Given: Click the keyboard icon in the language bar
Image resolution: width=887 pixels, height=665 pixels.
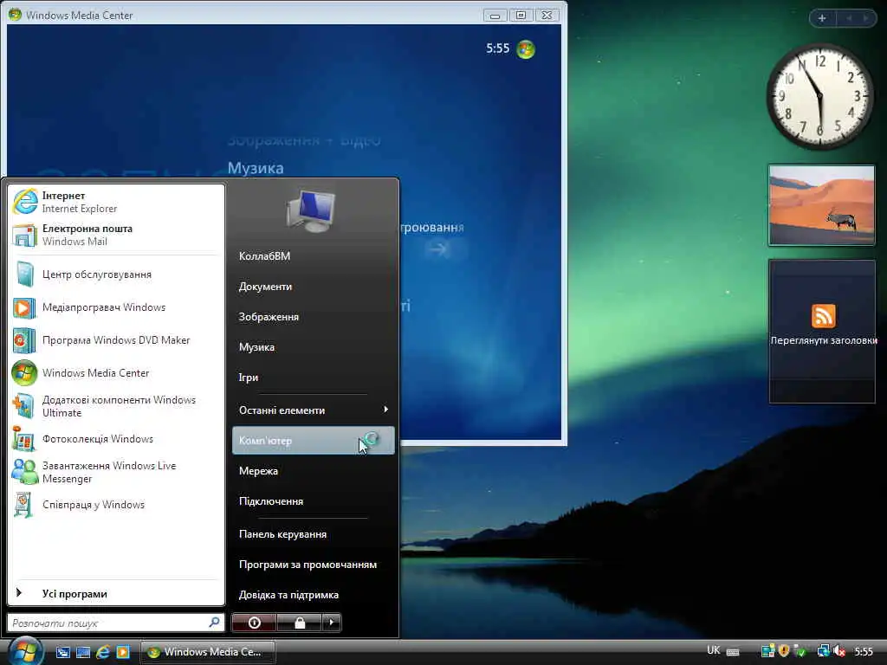Looking at the screenshot, I should coord(733,652).
